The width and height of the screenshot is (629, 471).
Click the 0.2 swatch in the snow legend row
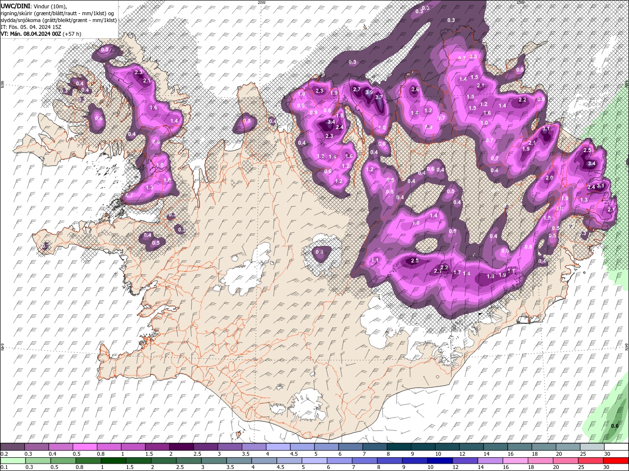pyautogui.click(x=12, y=447)
